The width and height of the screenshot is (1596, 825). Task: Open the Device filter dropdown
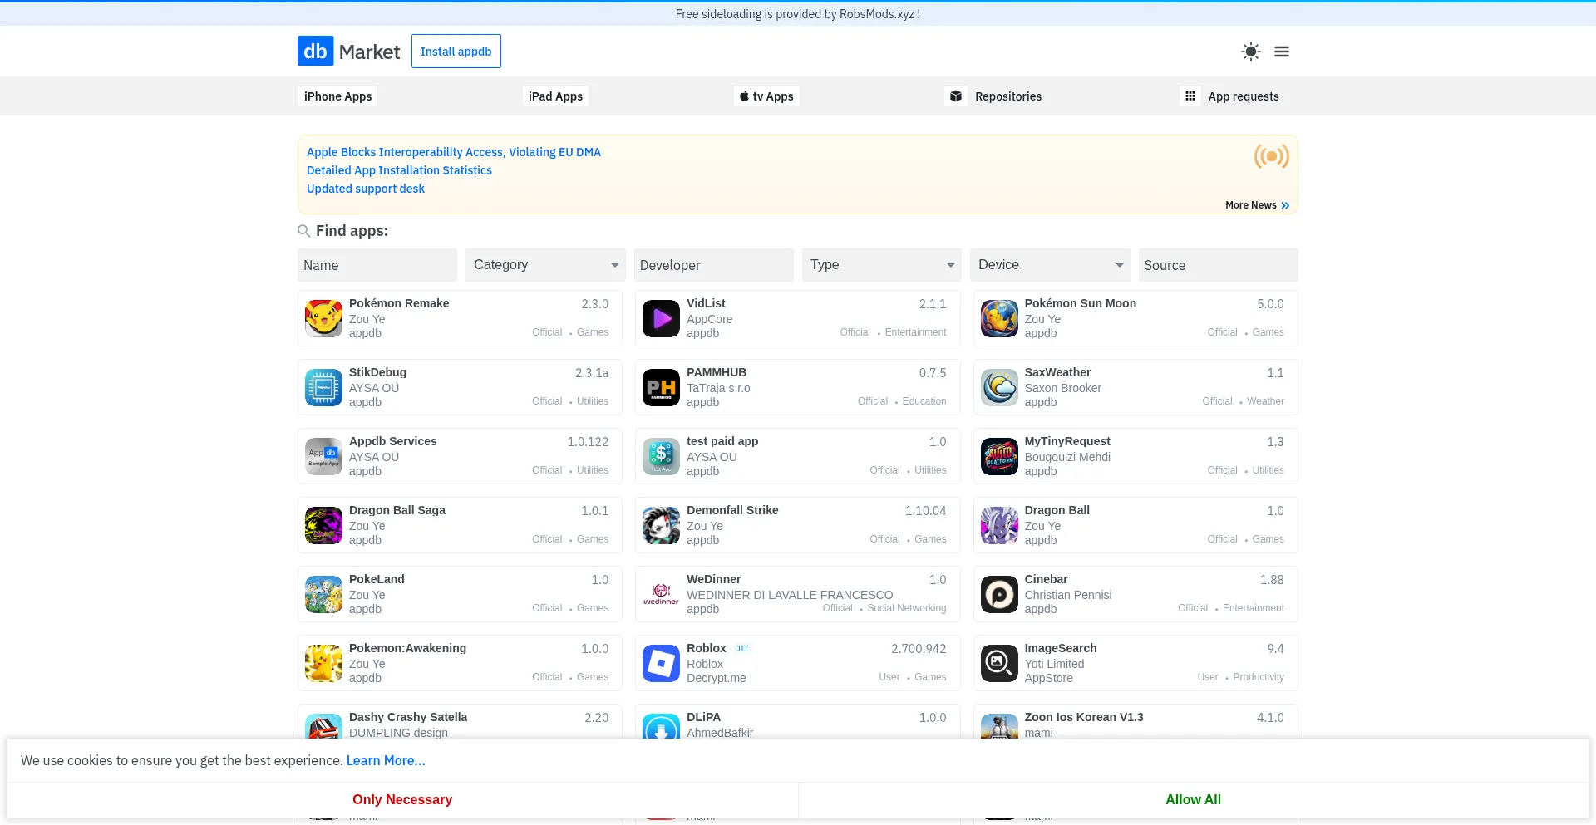(1050, 265)
